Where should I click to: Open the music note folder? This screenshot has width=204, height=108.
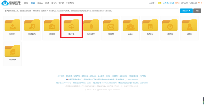pyautogui.click(x=32, y=26)
